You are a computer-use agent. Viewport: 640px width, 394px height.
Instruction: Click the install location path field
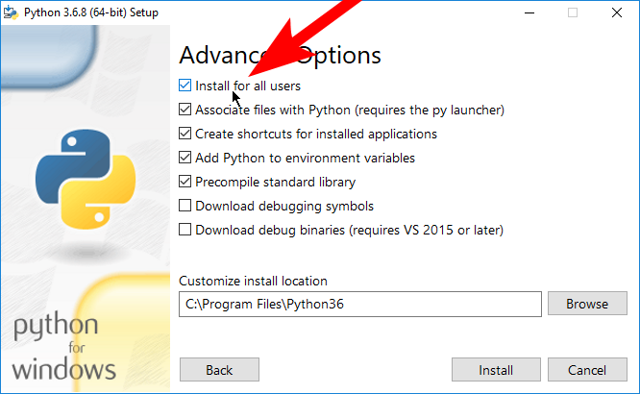tap(360, 304)
